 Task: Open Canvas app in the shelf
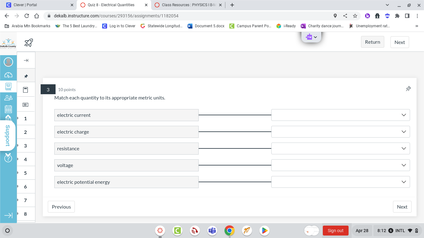coord(160,231)
